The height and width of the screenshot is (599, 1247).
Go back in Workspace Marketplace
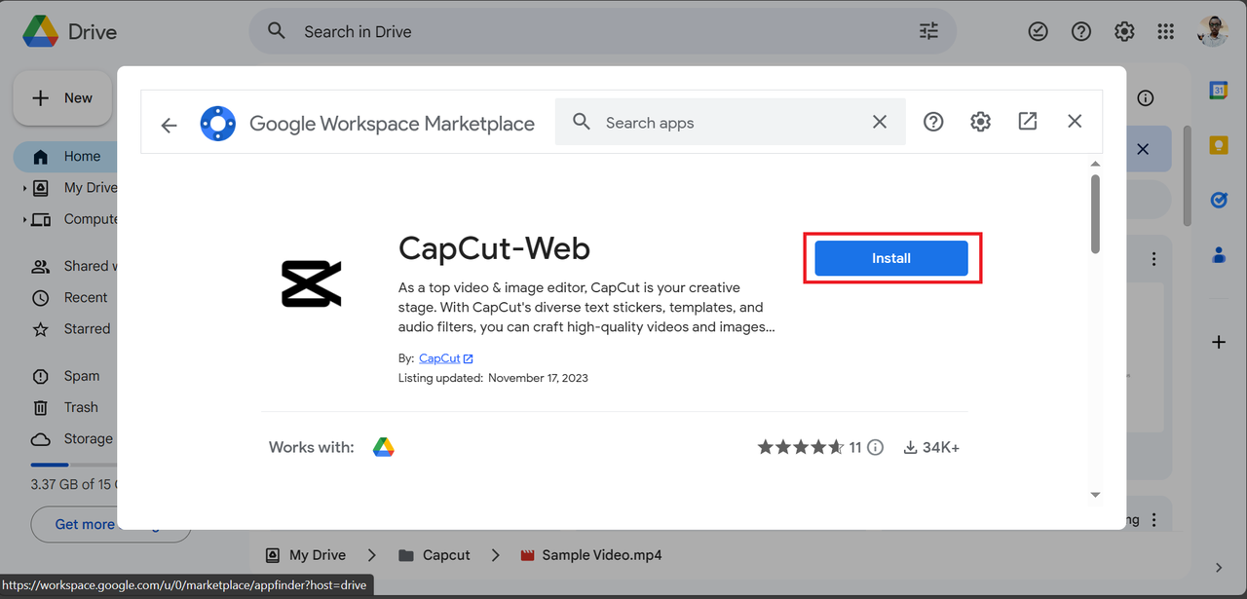170,125
